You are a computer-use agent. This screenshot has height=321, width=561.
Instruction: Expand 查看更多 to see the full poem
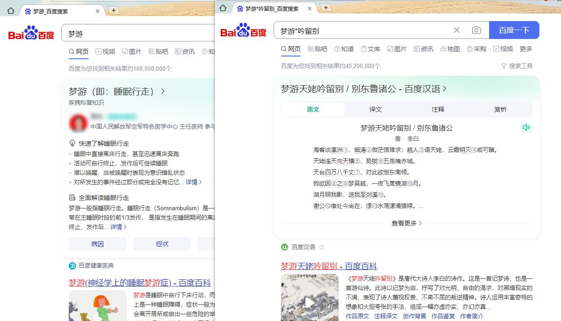point(406,223)
